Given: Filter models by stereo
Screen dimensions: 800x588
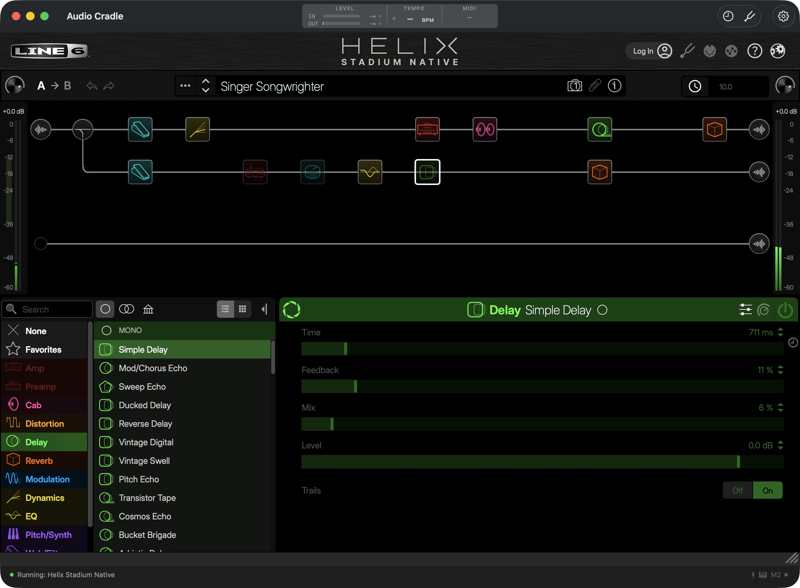Looking at the screenshot, I should coord(126,309).
